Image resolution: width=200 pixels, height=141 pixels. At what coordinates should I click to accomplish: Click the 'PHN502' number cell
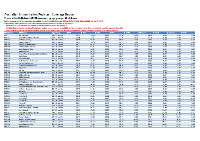(x=7, y=98)
